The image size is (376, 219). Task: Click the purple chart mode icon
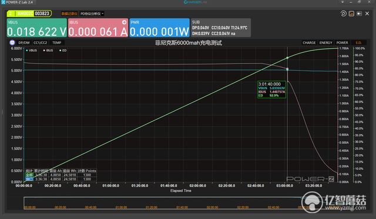click(12, 43)
